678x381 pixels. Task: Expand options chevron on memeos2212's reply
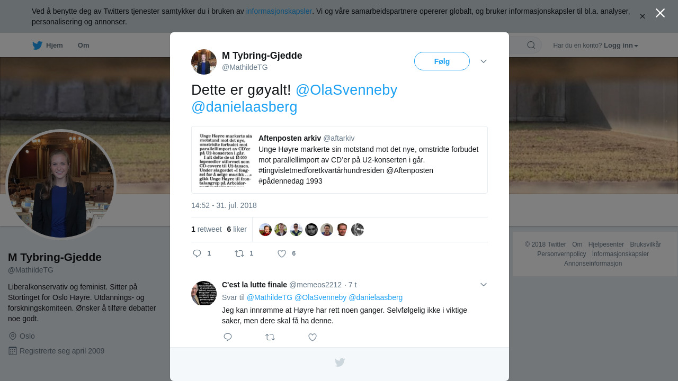tap(484, 285)
